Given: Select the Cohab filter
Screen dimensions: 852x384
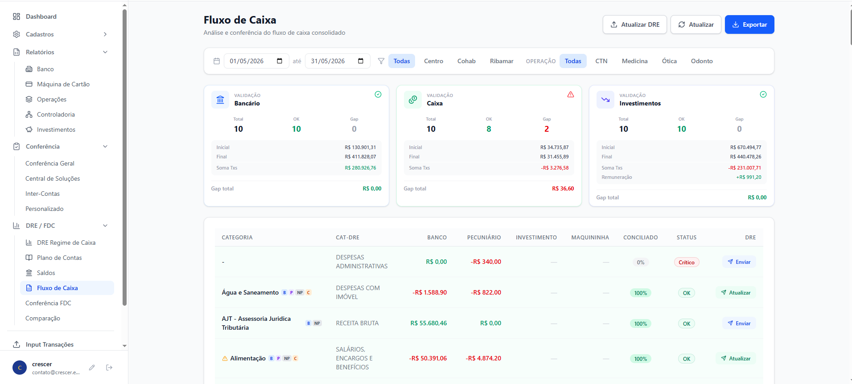Looking at the screenshot, I should tap(466, 61).
